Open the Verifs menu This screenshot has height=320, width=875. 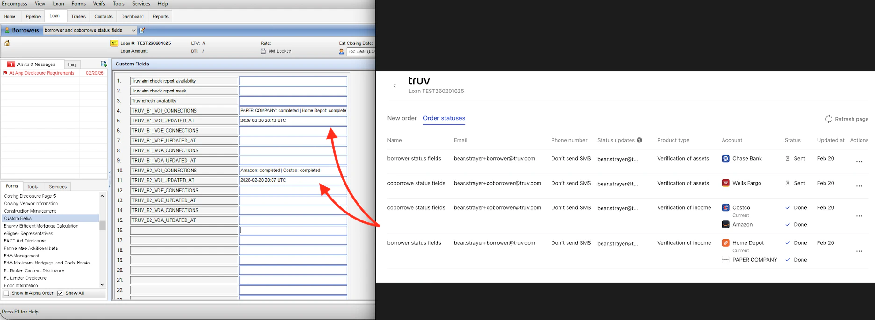pos(99,4)
